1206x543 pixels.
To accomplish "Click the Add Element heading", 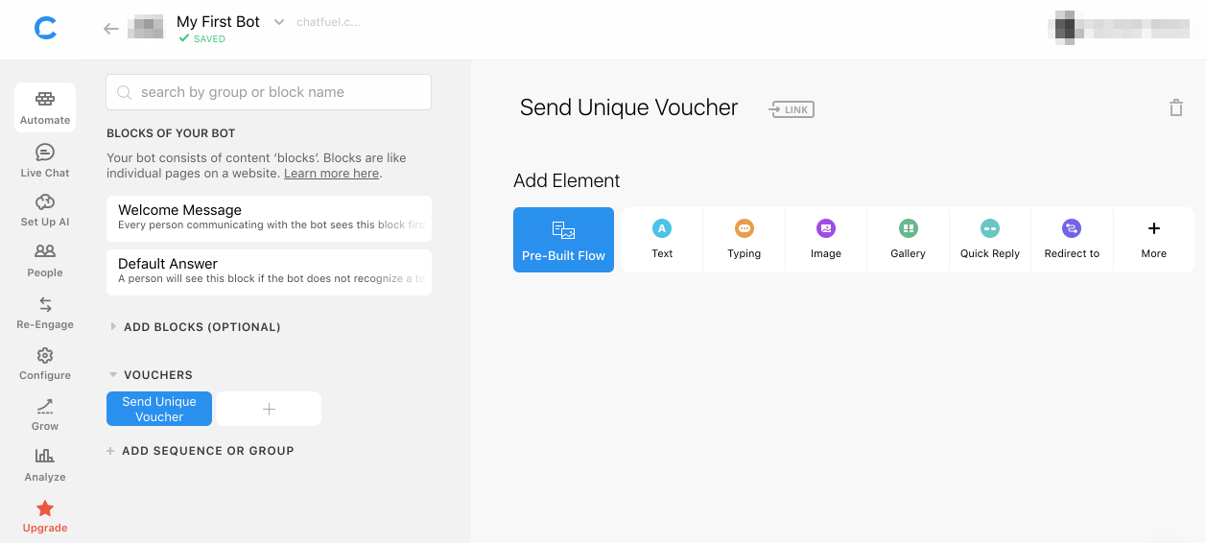I will pos(567,180).
